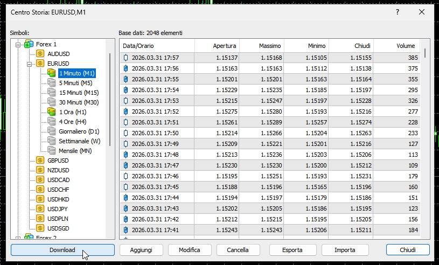Click the candle icon of the 17:46 bar

126,176
